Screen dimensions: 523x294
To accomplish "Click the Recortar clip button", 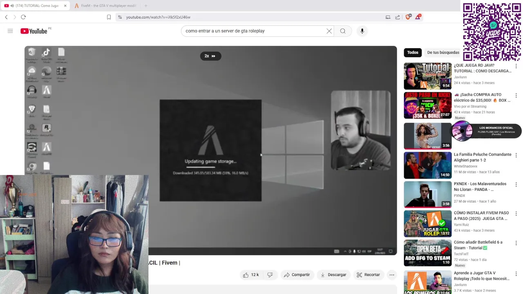I will click(368, 275).
